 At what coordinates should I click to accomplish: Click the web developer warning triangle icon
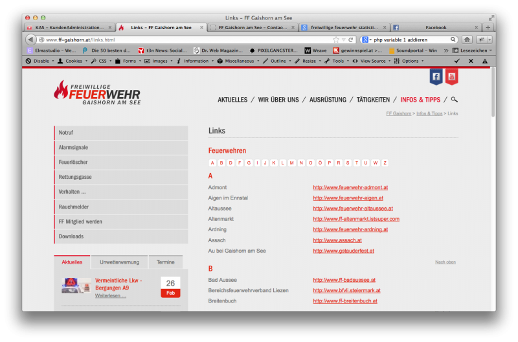tap(484, 61)
